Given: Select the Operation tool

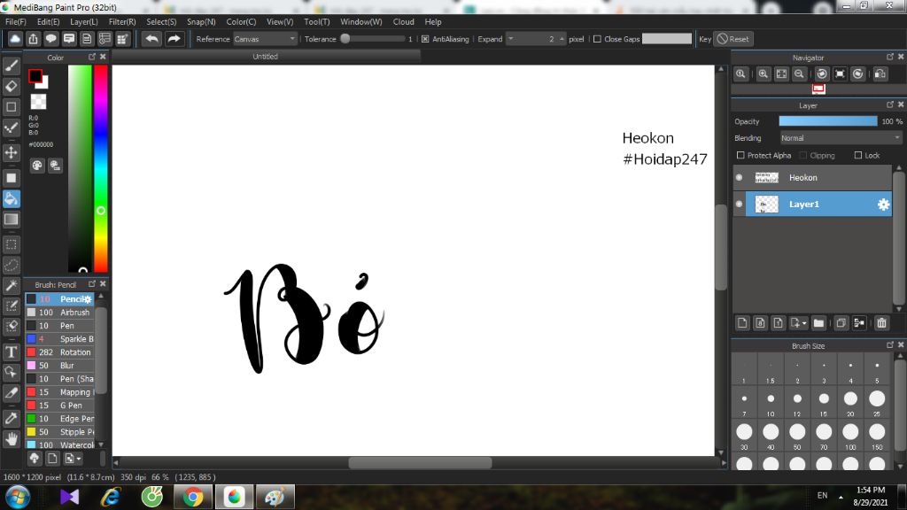Looking at the screenshot, I should click(x=11, y=372).
